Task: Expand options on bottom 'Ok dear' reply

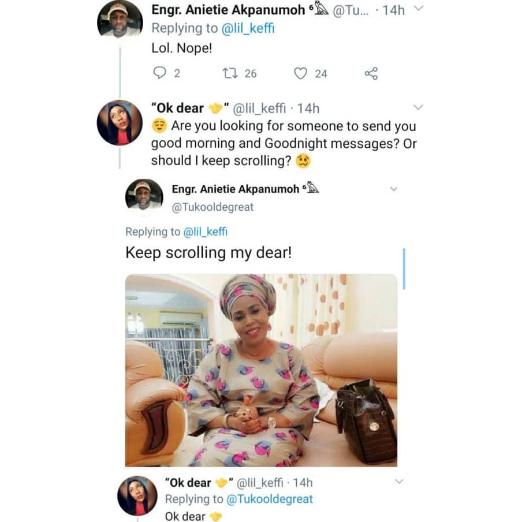Action: tap(399, 481)
